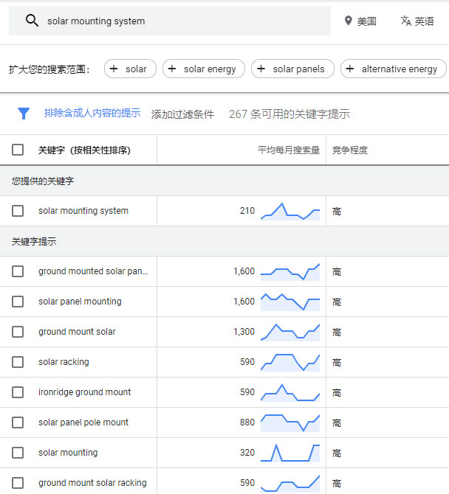The height and width of the screenshot is (494, 449).
Task: Click keyword text solar panel mounting
Action: (x=80, y=302)
